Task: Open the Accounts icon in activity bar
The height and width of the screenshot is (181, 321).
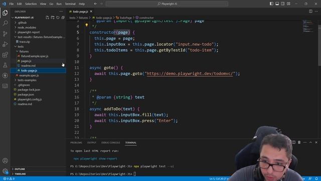Action: pos(5,160)
